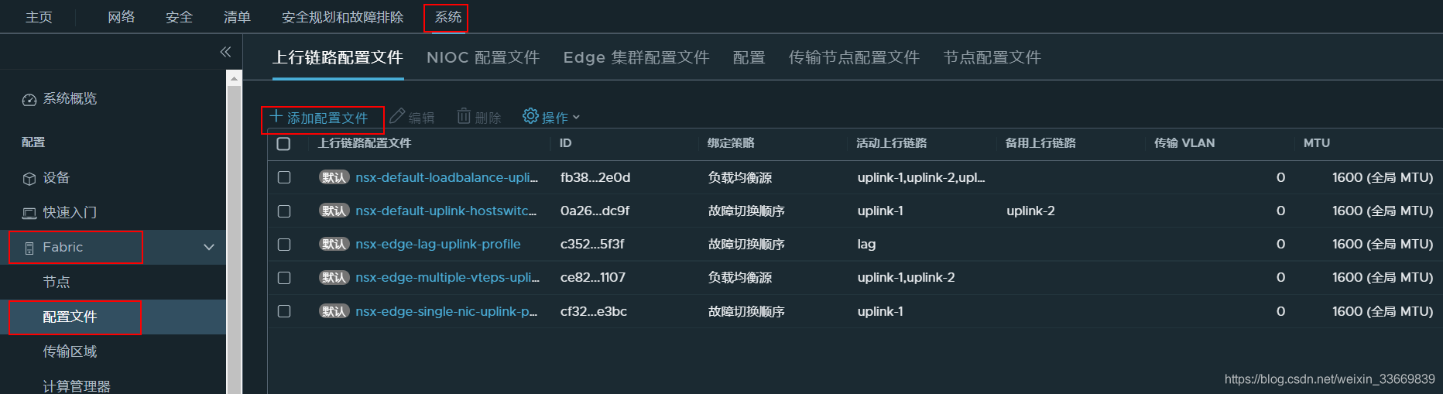Click the Edit (编辑) pencil icon
This screenshot has height=394, width=1443.
pyautogui.click(x=397, y=116)
